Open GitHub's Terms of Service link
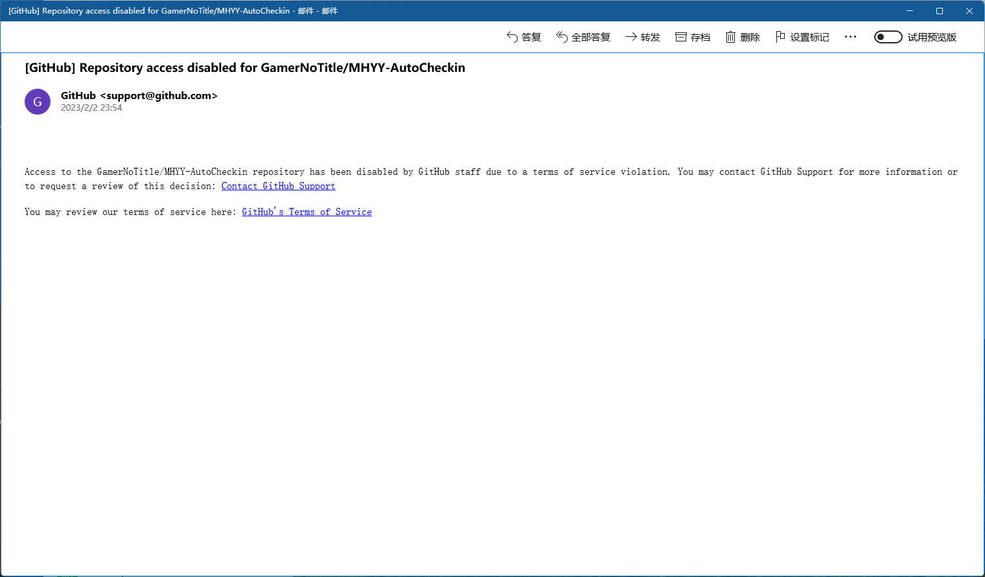The image size is (985, 577). point(307,212)
